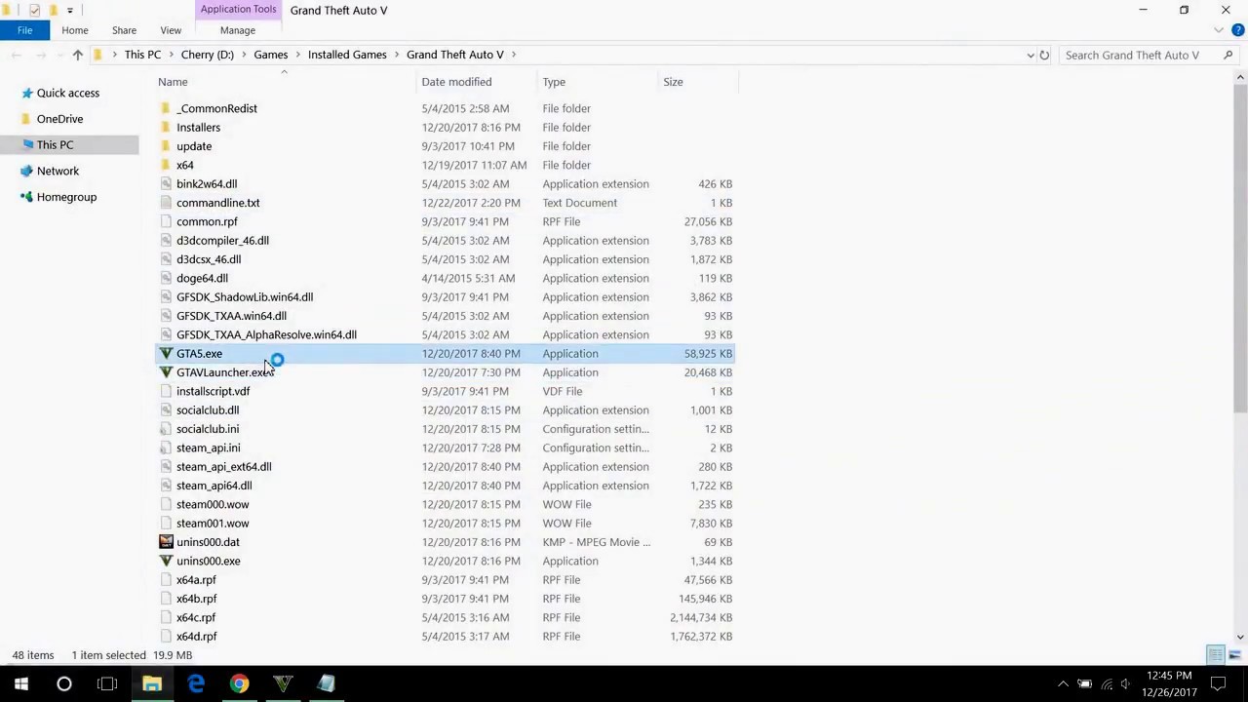Viewport: 1248px width, 702px height.
Task: Open the Manage ribbon tab
Action: pyautogui.click(x=238, y=30)
